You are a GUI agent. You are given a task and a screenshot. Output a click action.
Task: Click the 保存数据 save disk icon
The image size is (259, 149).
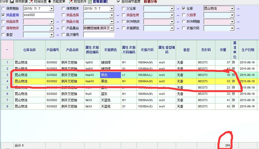pos(12,2)
